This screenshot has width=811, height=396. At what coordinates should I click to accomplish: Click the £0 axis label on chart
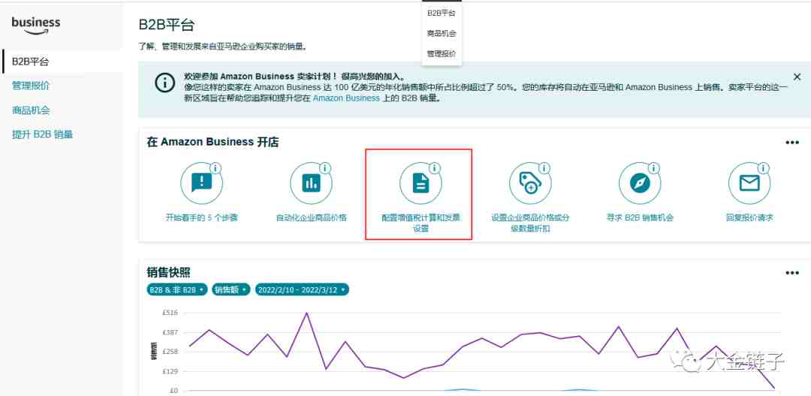coord(173,390)
